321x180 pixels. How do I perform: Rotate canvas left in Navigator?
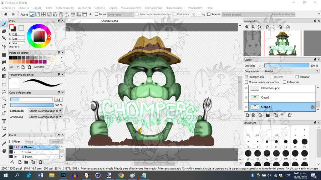[x=267, y=27]
